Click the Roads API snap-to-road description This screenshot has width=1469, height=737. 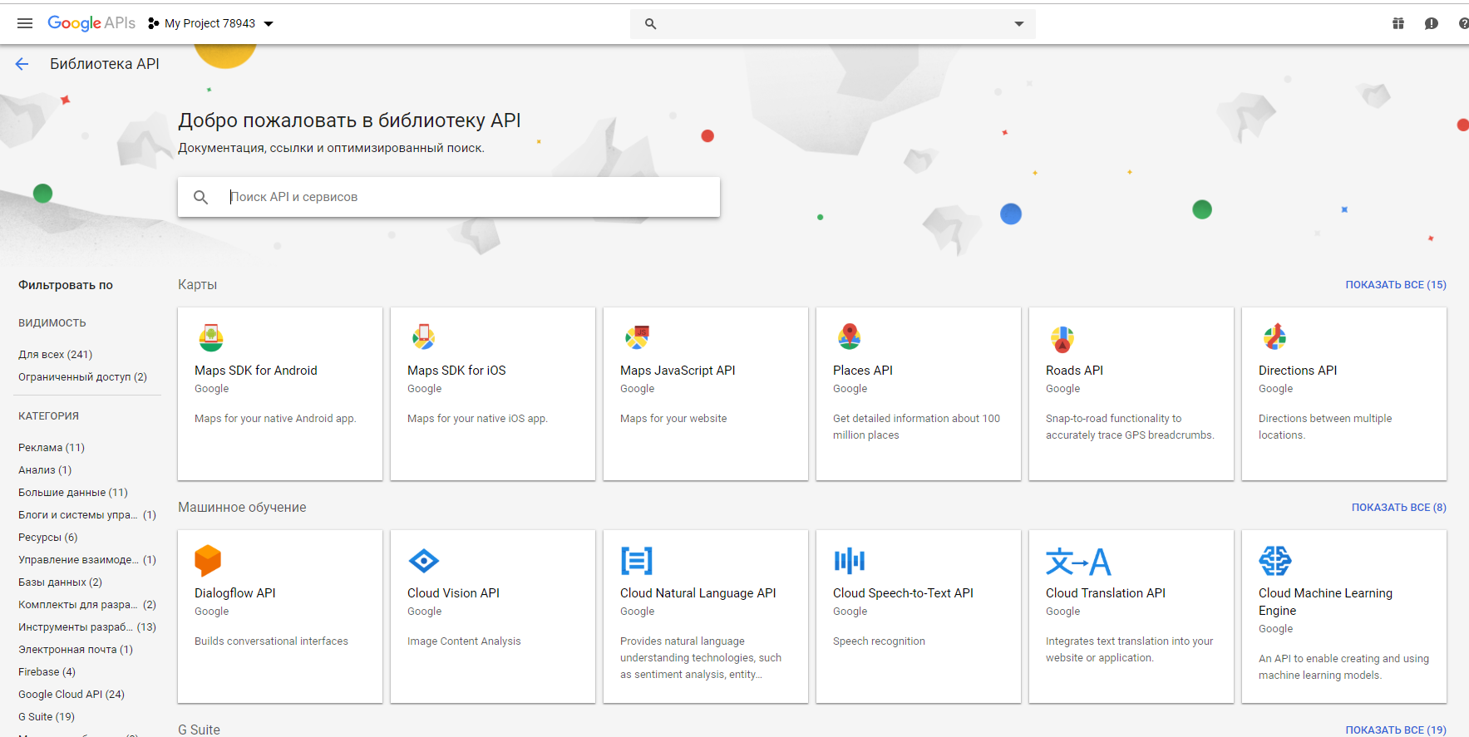point(1130,427)
